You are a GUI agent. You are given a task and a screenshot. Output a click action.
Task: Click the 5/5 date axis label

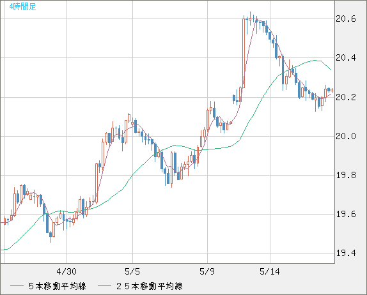132,271
